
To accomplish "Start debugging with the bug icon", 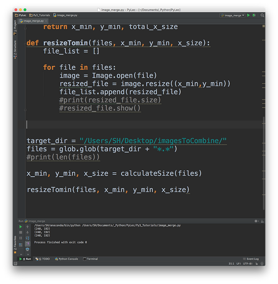I will click(254, 15).
